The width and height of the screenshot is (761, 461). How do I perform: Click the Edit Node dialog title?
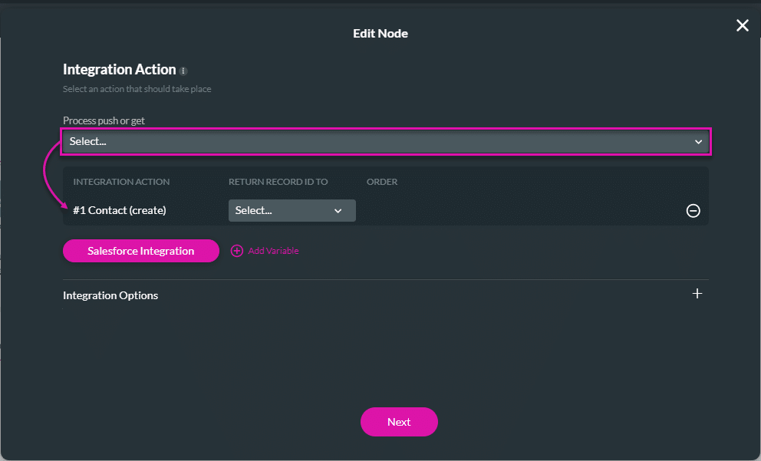[380, 34]
